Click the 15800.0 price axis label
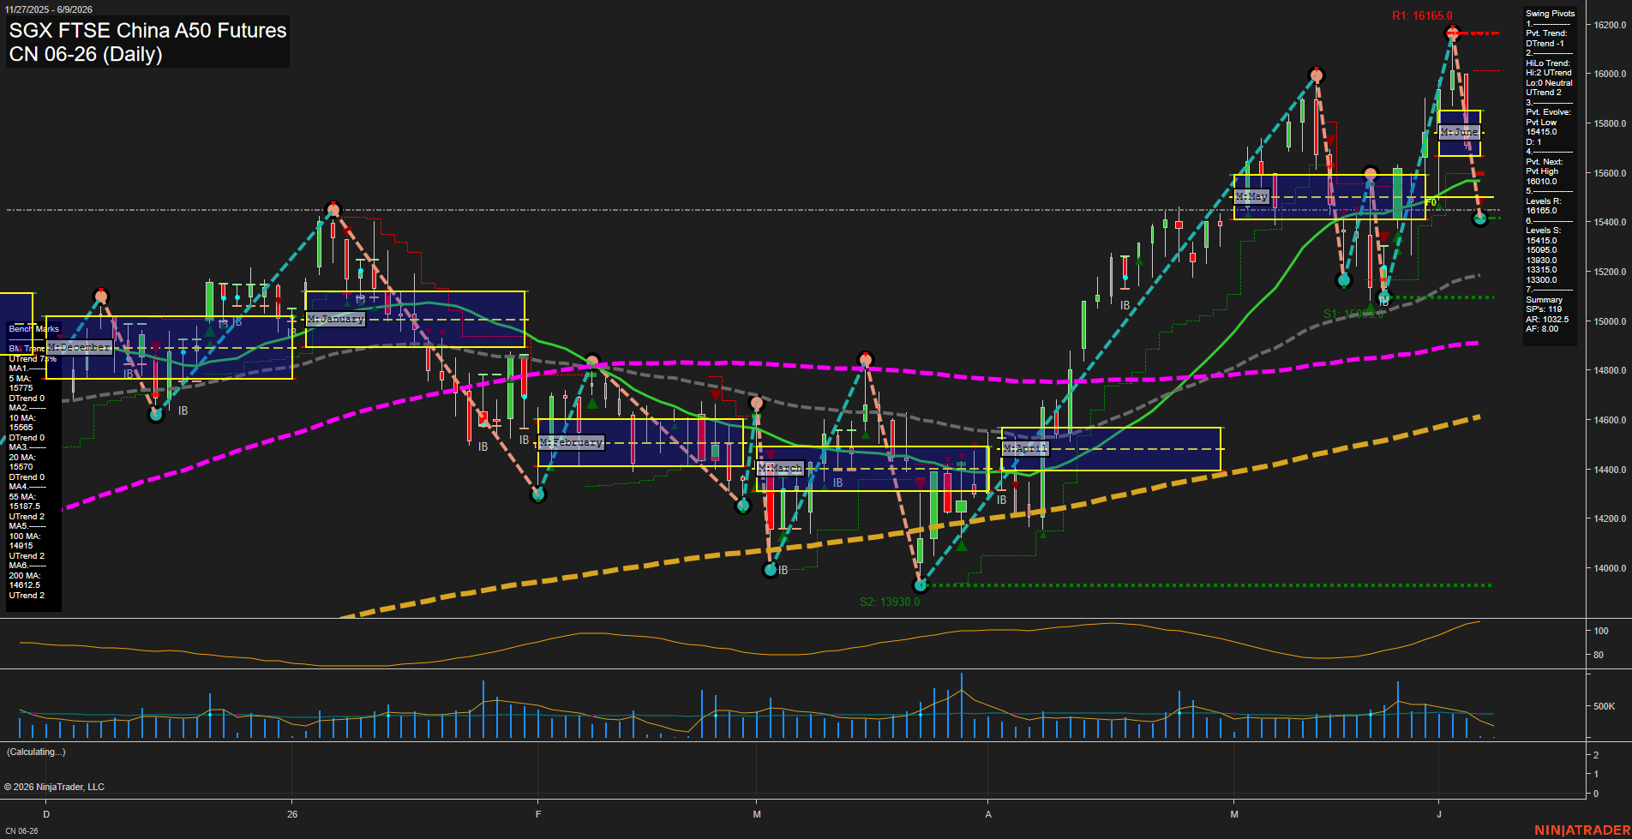This screenshot has width=1632, height=839. tap(1610, 123)
